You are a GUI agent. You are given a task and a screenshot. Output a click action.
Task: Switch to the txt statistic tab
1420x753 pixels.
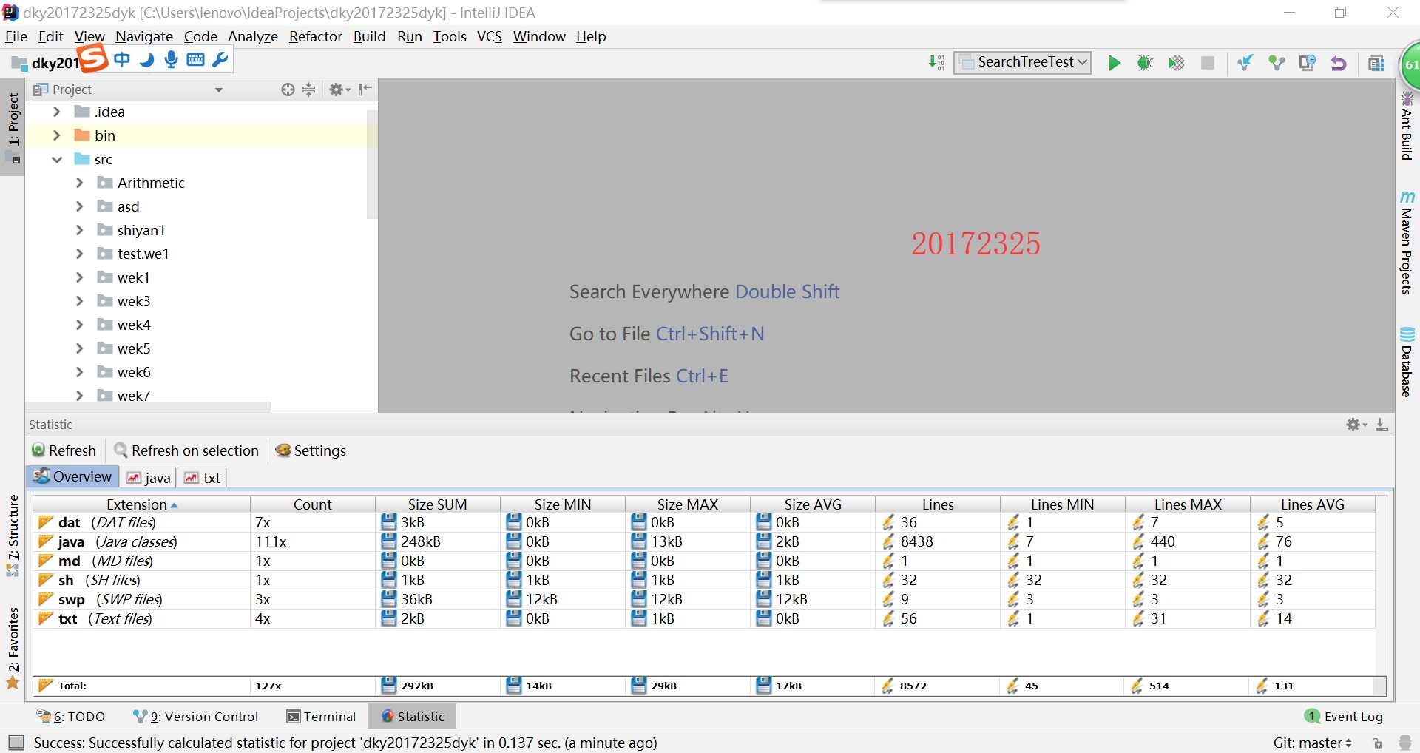click(x=203, y=477)
